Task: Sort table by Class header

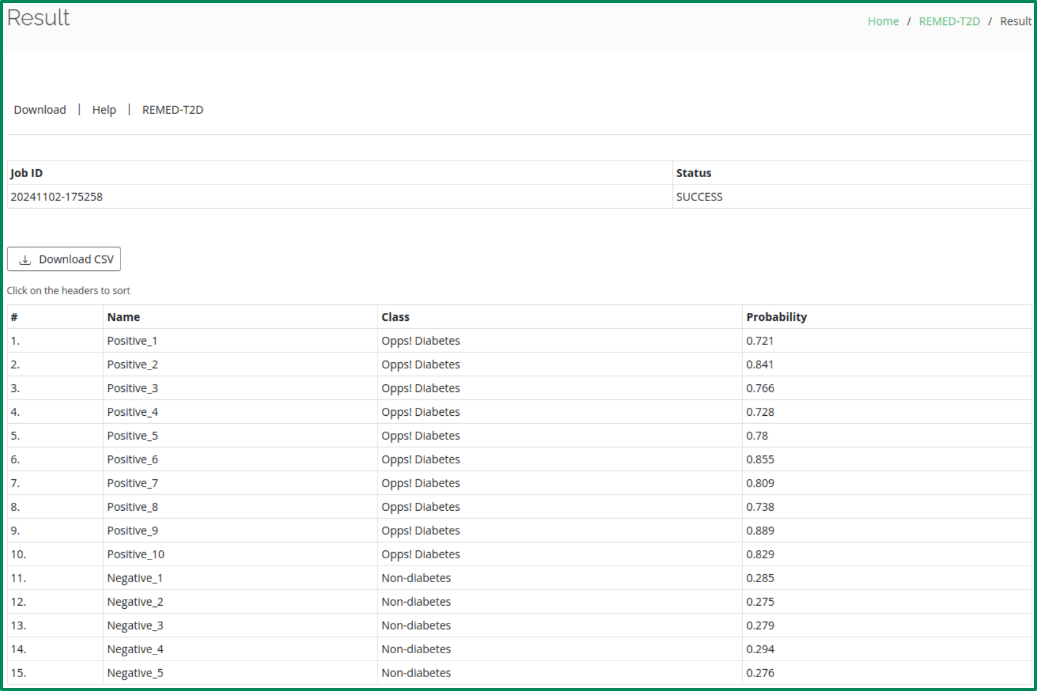Action: pyautogui.click(x=395, y=317)
